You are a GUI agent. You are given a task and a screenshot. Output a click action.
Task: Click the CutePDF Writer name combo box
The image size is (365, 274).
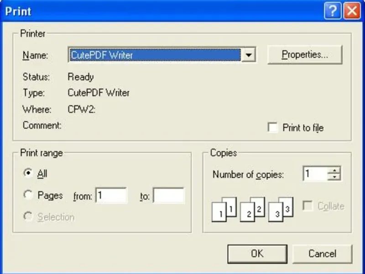[154, 55]
